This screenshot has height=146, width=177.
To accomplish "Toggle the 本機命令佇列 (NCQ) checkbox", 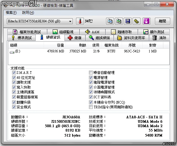I will (91, 102).
